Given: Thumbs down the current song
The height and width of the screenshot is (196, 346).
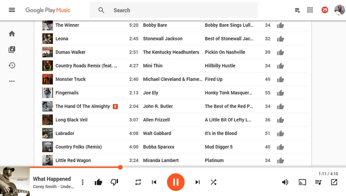Looking at the screenshot, I should click(x=114, y=182).
